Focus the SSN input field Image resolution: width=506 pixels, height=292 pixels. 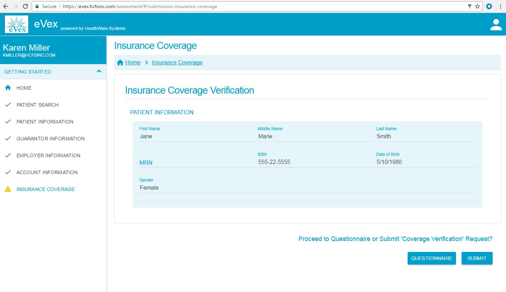(315, 162)
